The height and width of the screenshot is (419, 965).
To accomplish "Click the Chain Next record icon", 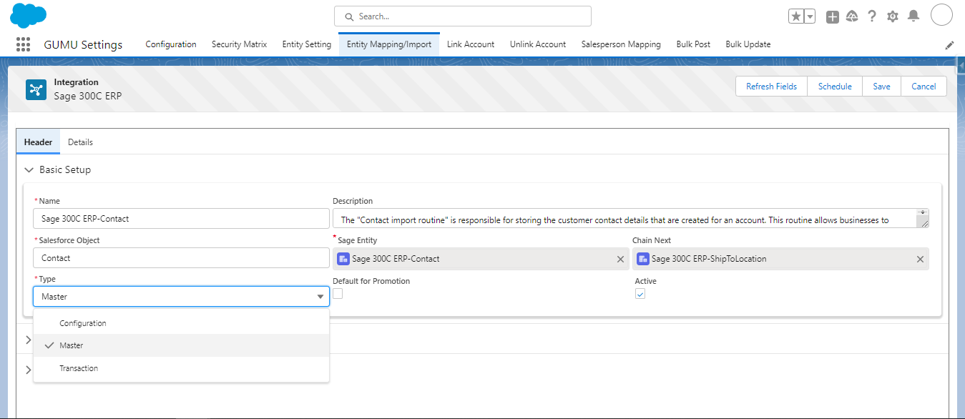I will [x=643, y=259].
